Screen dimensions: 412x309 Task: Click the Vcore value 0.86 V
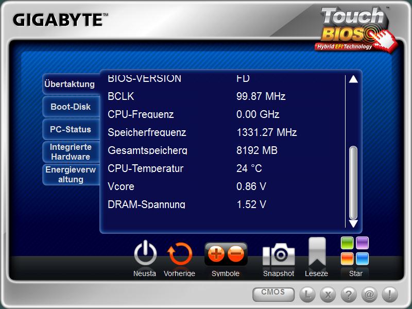251,186
